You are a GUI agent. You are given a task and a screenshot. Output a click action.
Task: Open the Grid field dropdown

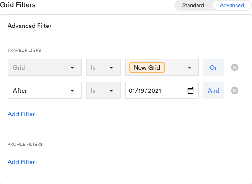click(45, 67)
